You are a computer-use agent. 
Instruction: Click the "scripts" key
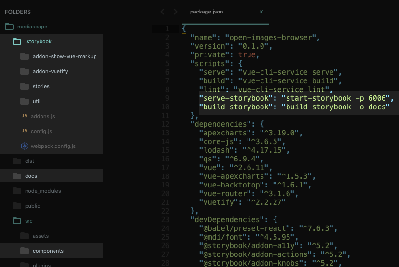(x=210, y=64)
